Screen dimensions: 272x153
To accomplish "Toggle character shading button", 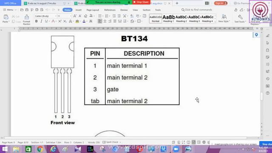I will (91, 21).
